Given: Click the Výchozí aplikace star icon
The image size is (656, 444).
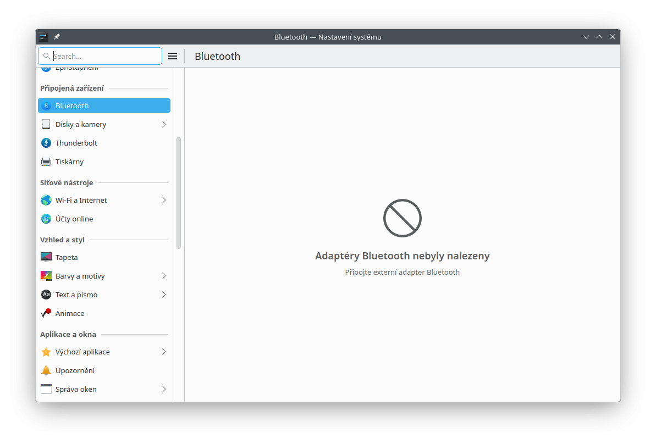Looking at the screenshot, I should tap(46, 352).
